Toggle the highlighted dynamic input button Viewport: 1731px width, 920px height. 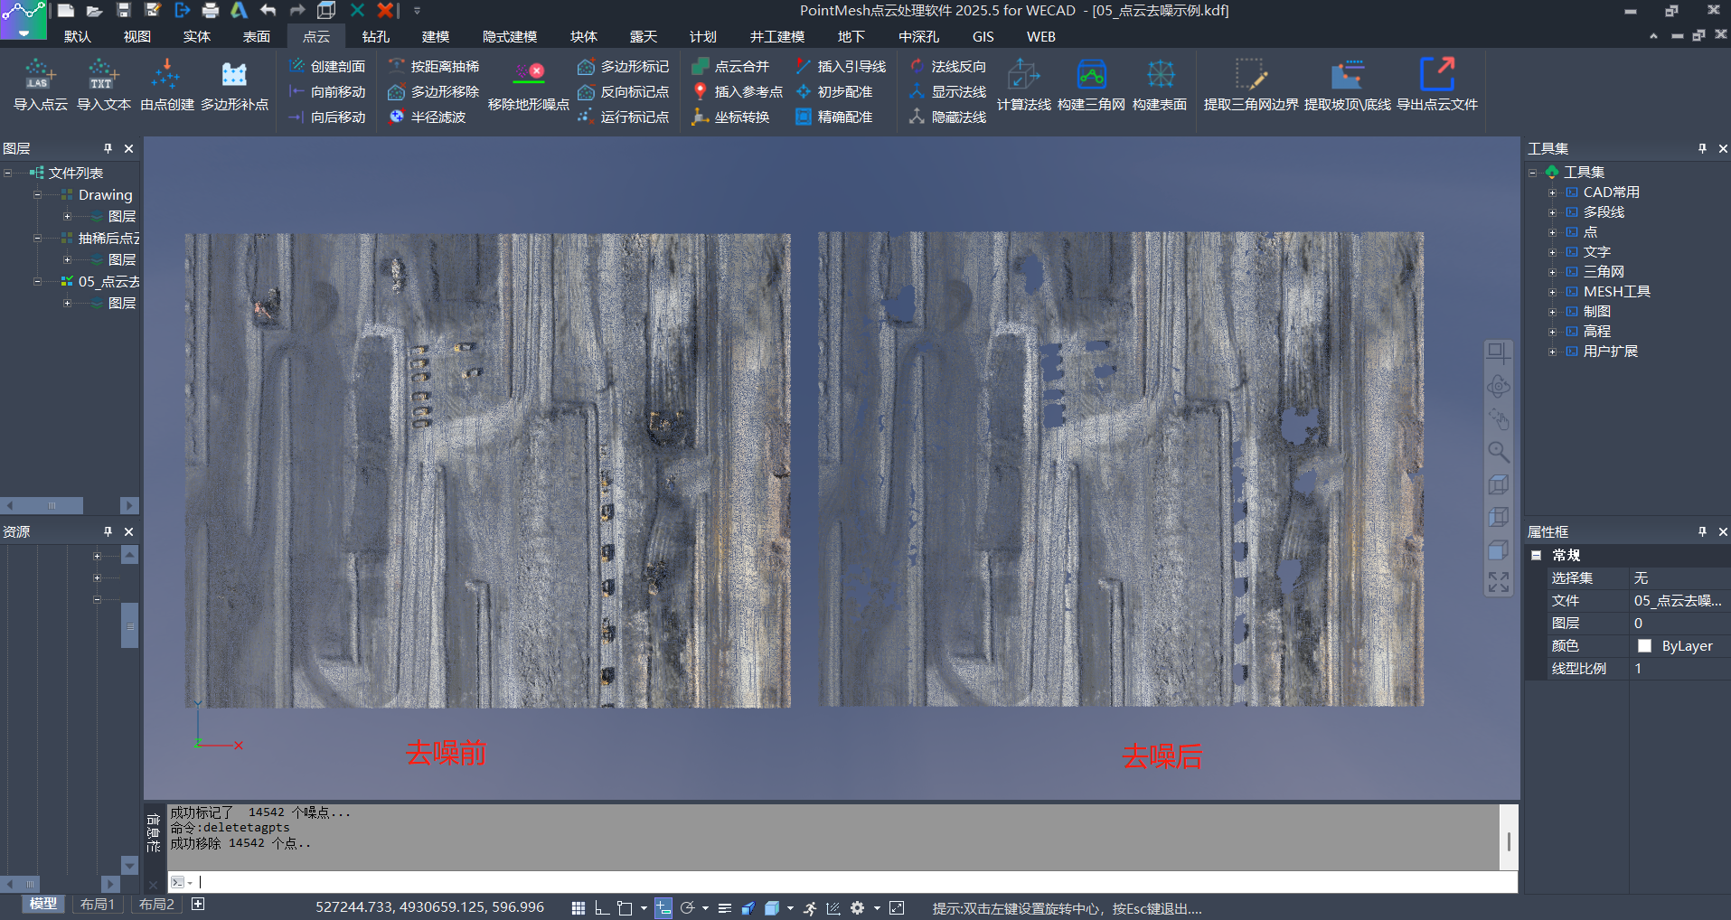pos(663,908)
